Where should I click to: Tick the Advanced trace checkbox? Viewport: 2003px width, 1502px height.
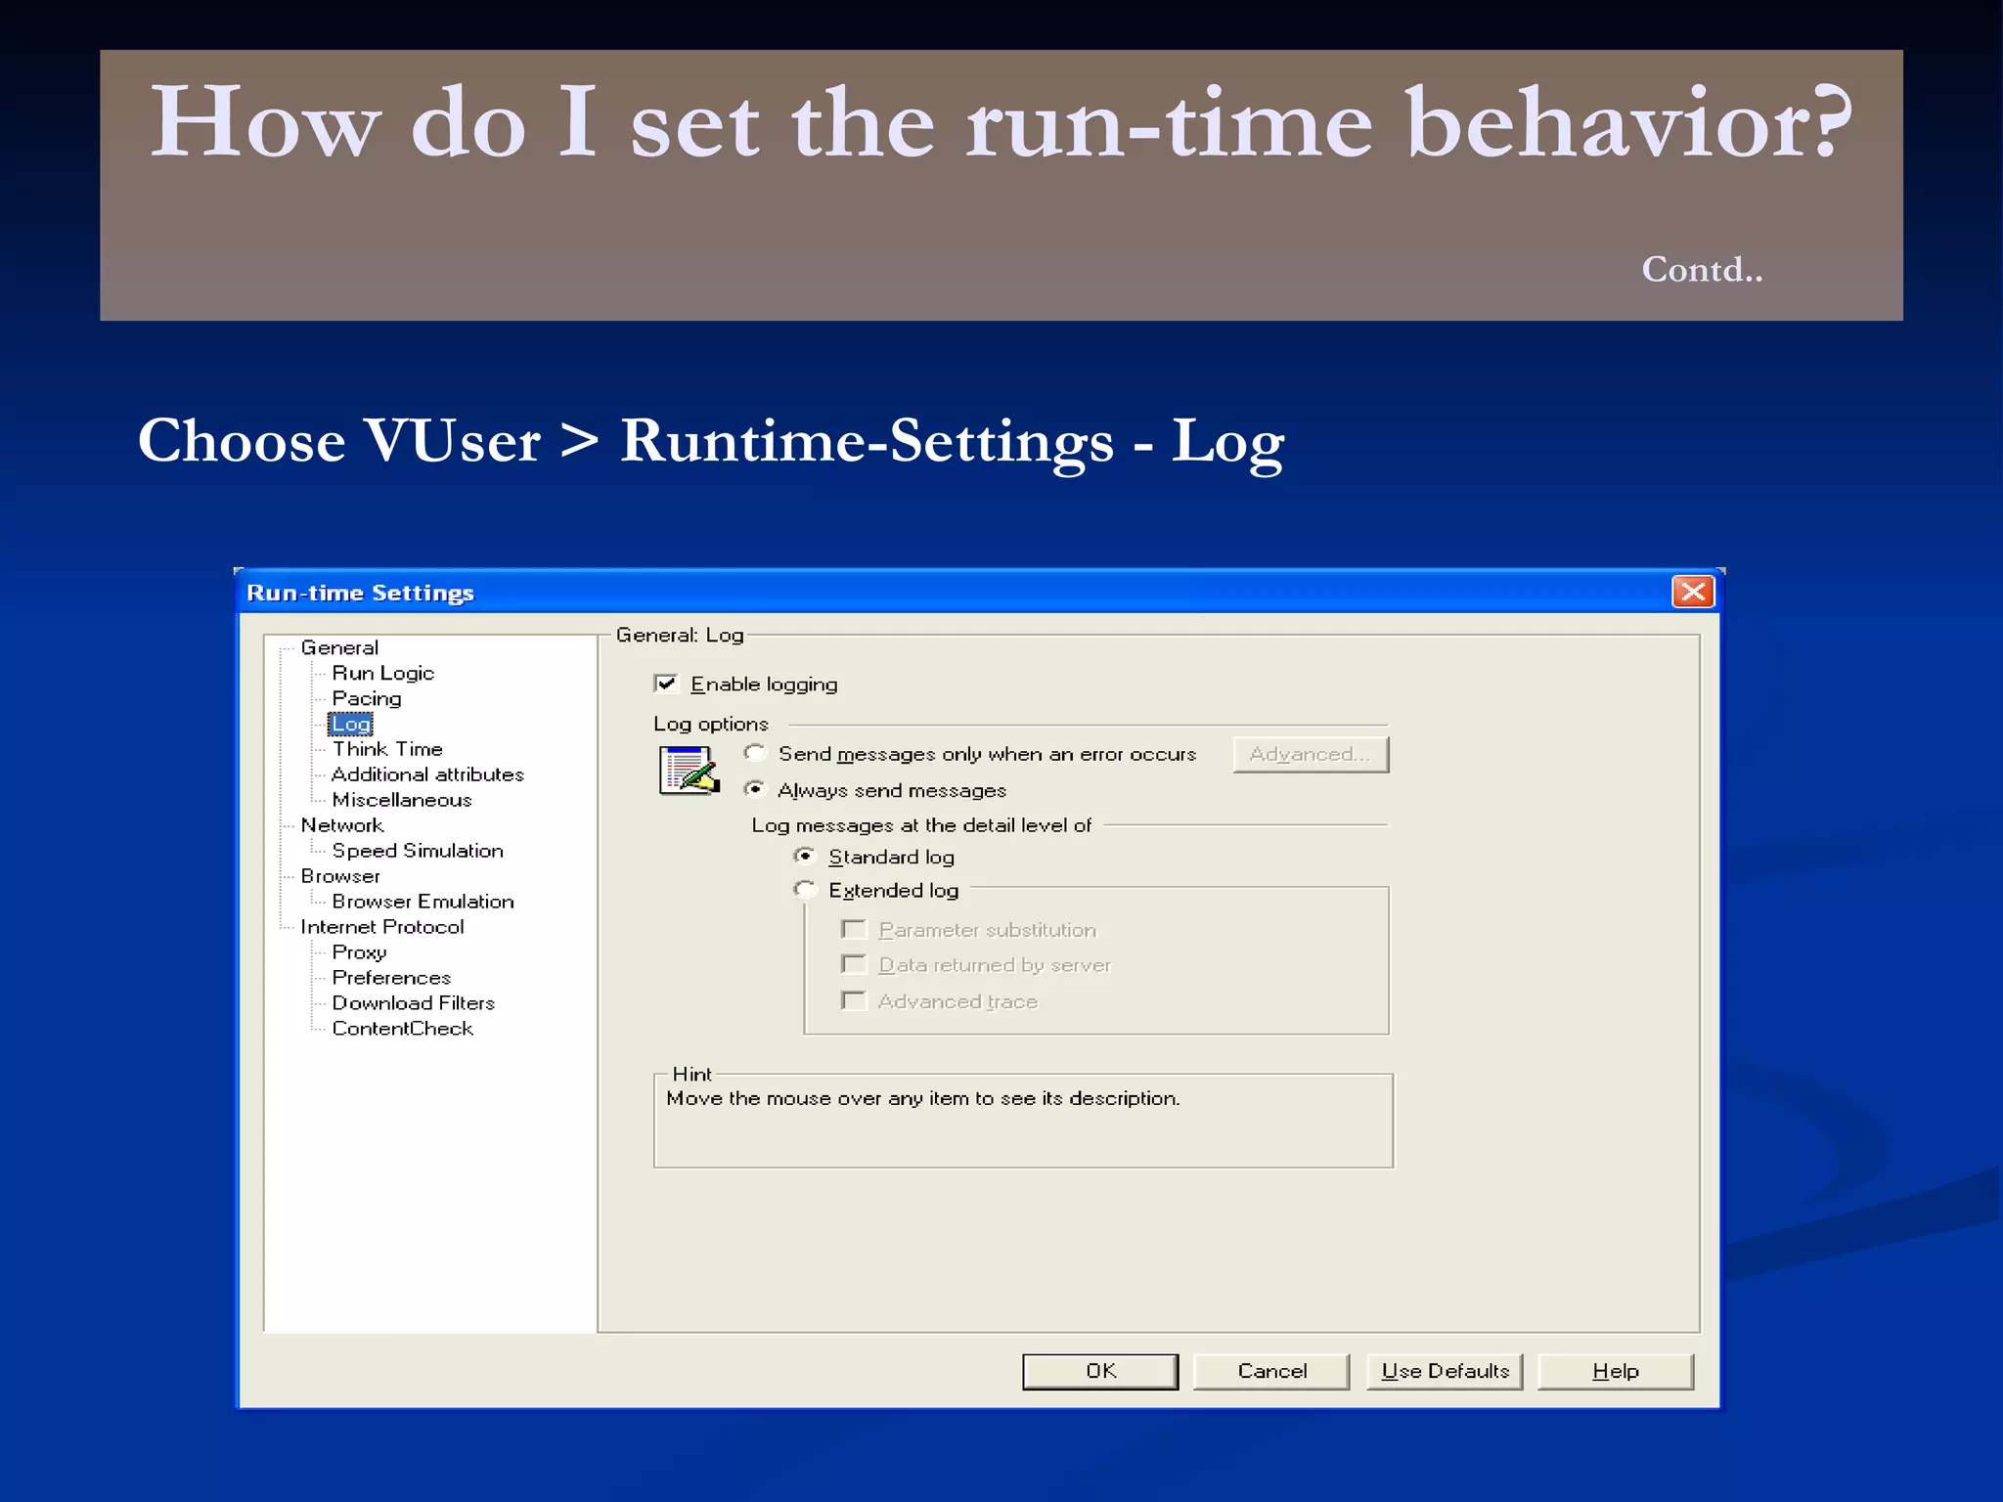coord(854,1001)
